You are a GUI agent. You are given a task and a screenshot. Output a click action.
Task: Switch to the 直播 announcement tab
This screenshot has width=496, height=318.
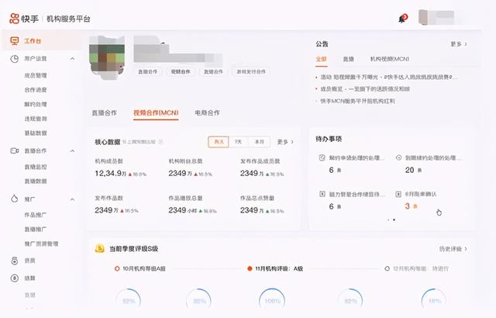tap(349, 59)
